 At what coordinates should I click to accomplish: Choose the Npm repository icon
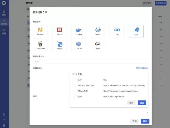pos(59,31)
